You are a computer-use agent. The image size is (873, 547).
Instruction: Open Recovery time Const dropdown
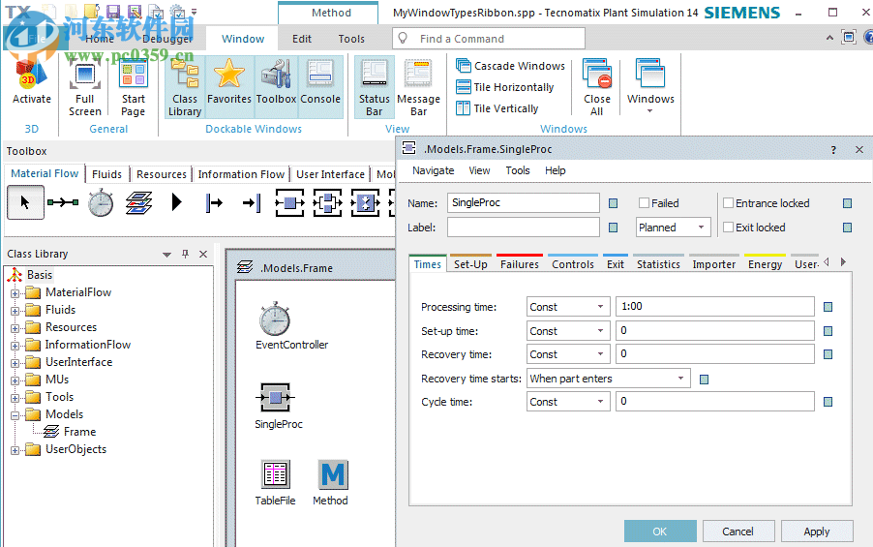click(568, 354)
